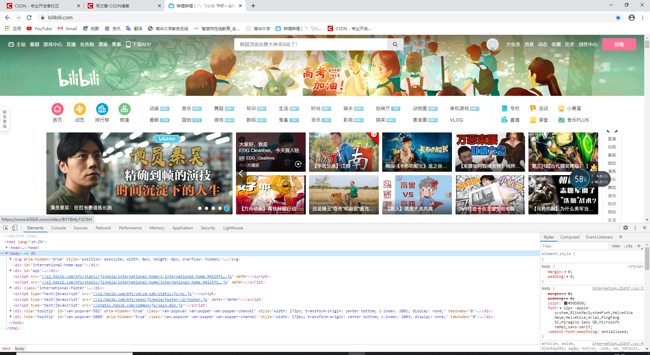The height and width of the screenshot is (355, 650).
Task: Toggle the DevTools element inspector icon
Action: pos(5,228)
